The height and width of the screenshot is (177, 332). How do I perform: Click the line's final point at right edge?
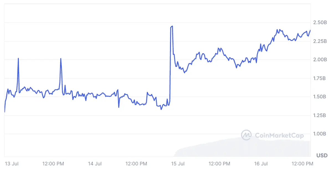tap(310, 30)
